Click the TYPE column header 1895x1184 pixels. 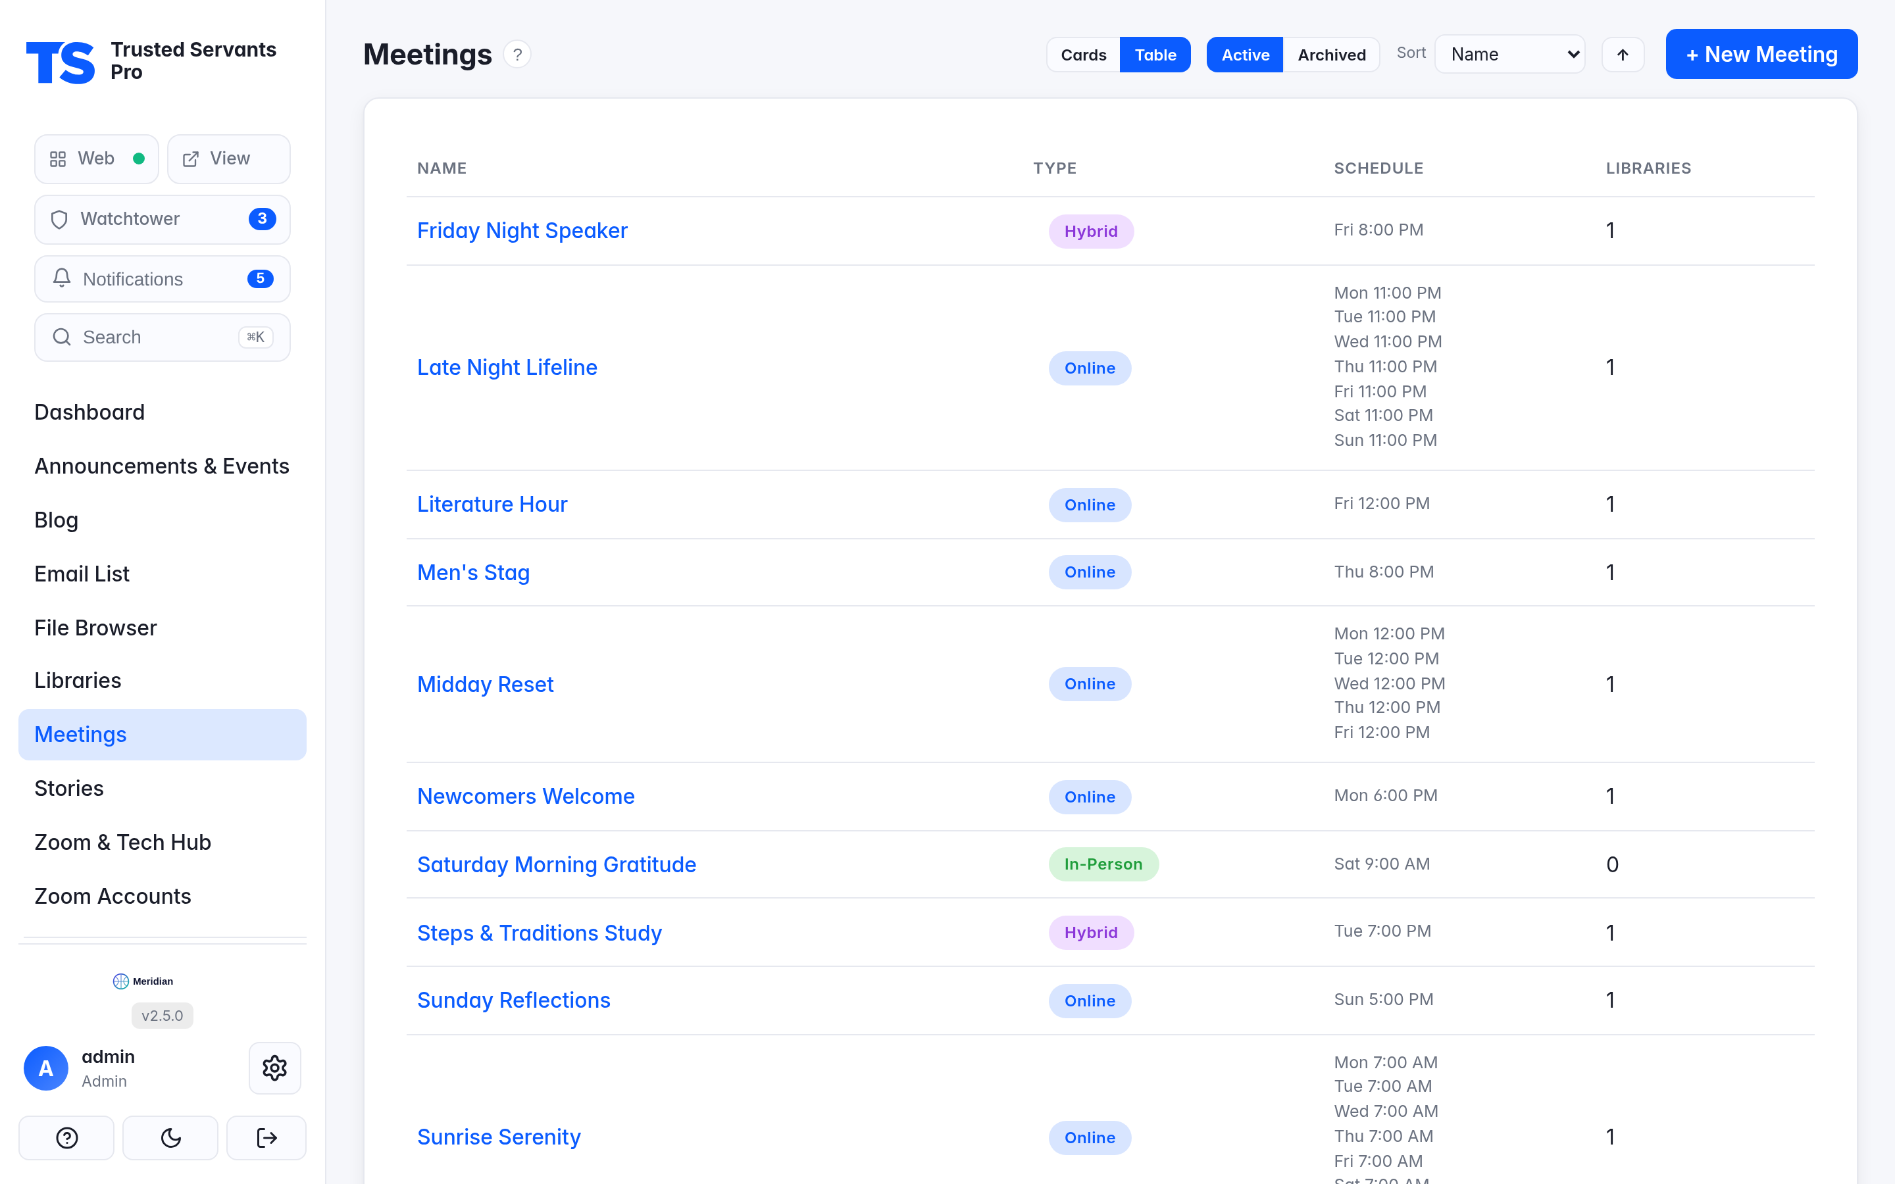pos(1055,168)
